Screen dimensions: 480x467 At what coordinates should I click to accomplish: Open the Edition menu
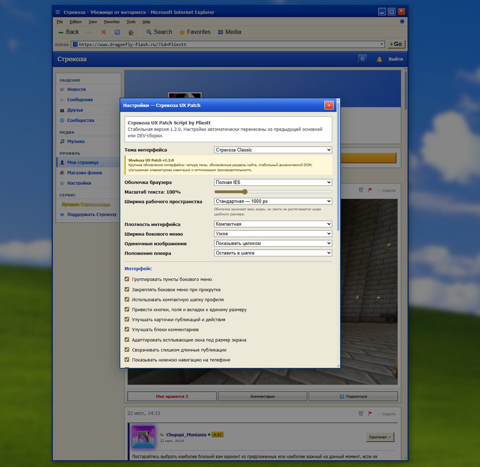point(76,22)
